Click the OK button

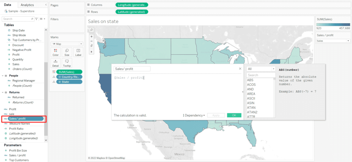tap(234, 115)
